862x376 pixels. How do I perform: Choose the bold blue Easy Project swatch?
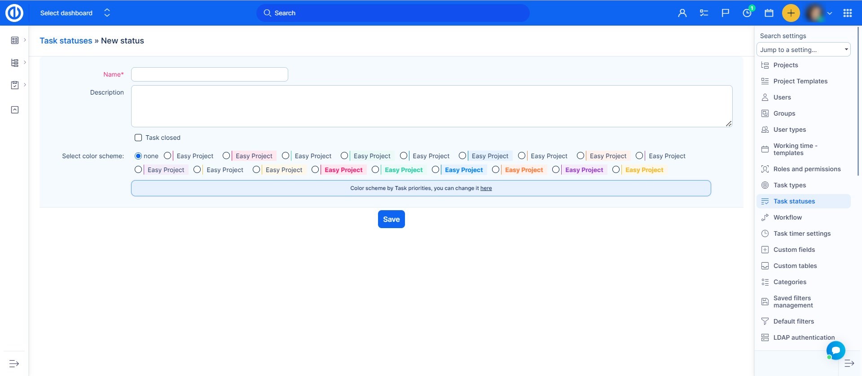coord(435,170)
